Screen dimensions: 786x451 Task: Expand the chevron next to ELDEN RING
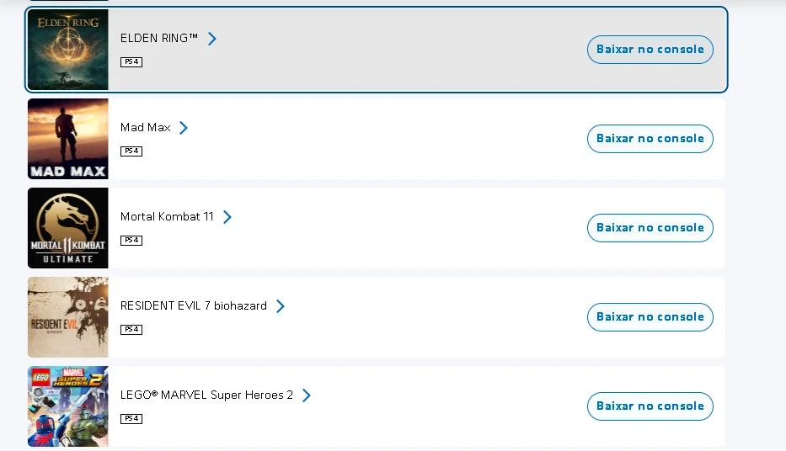click(212, 39)
